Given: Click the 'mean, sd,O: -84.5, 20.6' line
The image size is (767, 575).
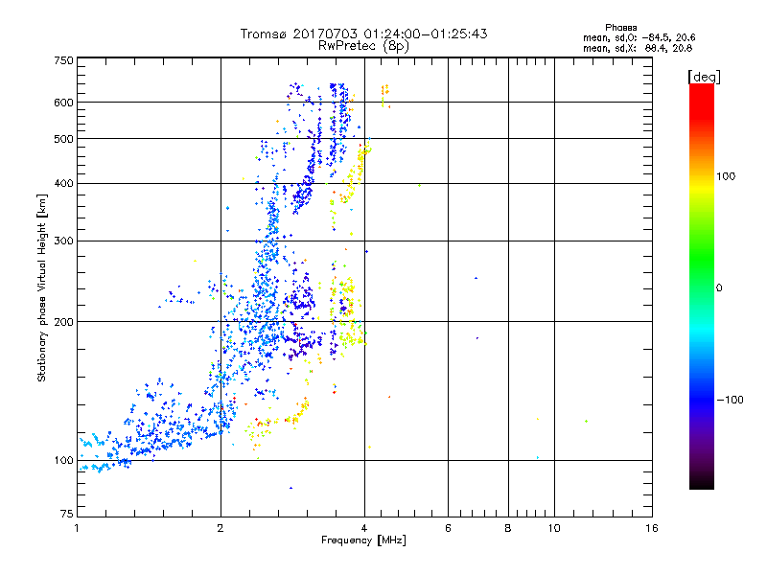Looking at the screenshot, I should point(639,37).
